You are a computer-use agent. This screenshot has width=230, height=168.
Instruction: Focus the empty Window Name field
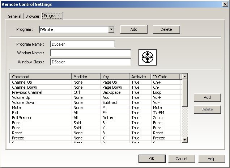click(x=90, y=53)
